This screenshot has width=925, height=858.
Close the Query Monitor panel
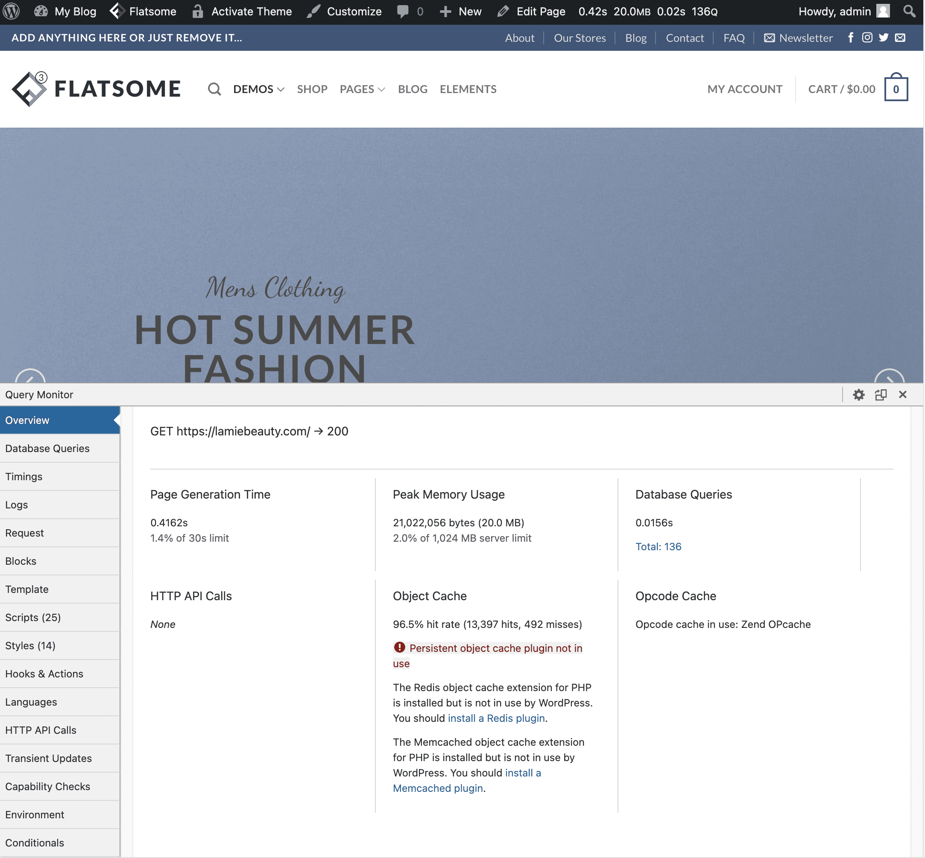(902, 395)
